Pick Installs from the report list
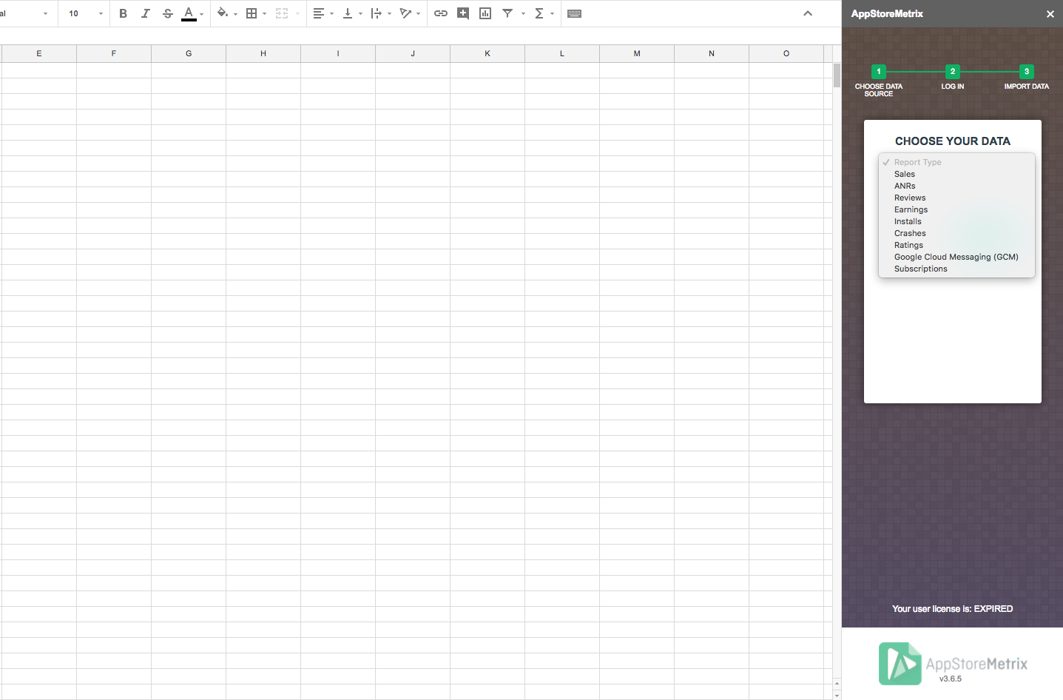Viewport: 1063px width, 700px height. pyautogui.click(x=956, y=221)
